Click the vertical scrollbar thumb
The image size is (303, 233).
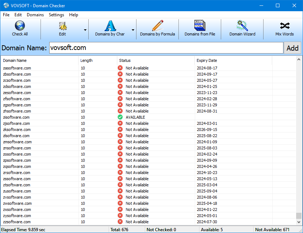click(299, 216)
